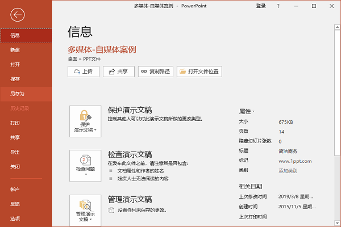Expand the 属性 properties dropdown

coord(247,111)
